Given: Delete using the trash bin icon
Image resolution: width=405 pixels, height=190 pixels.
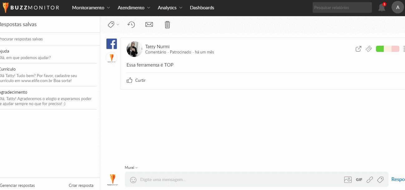Looking at the screenshot, I should click(x=167, y=25).
